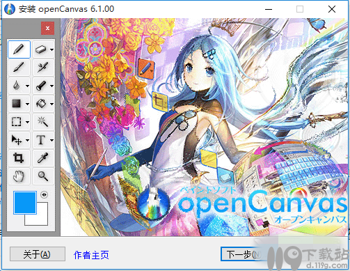
Task: Select the Zoom magnifier tool
Action: point(43,176)
